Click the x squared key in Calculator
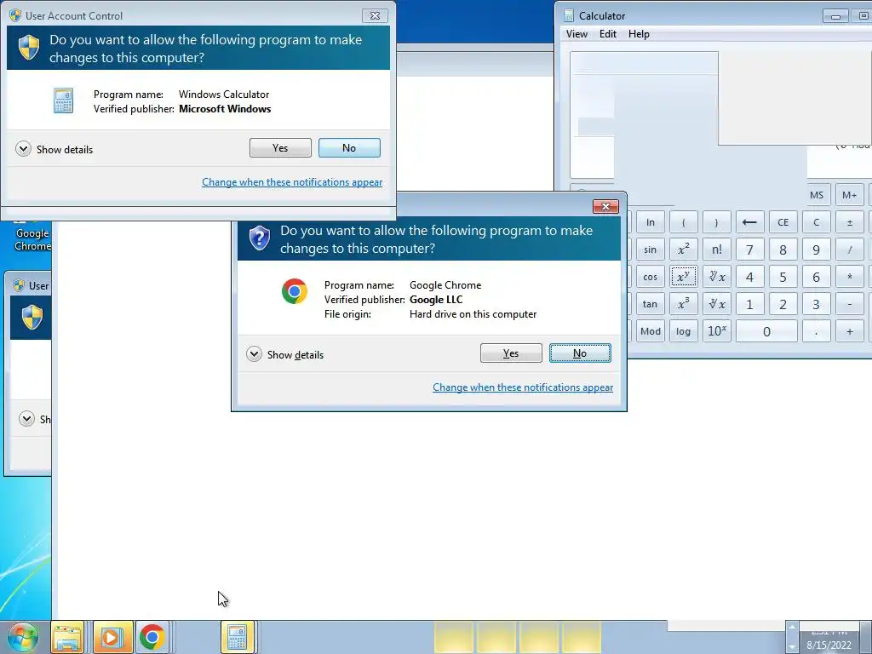The width and height of the screenshot is (872, 654). pos(684,250)
